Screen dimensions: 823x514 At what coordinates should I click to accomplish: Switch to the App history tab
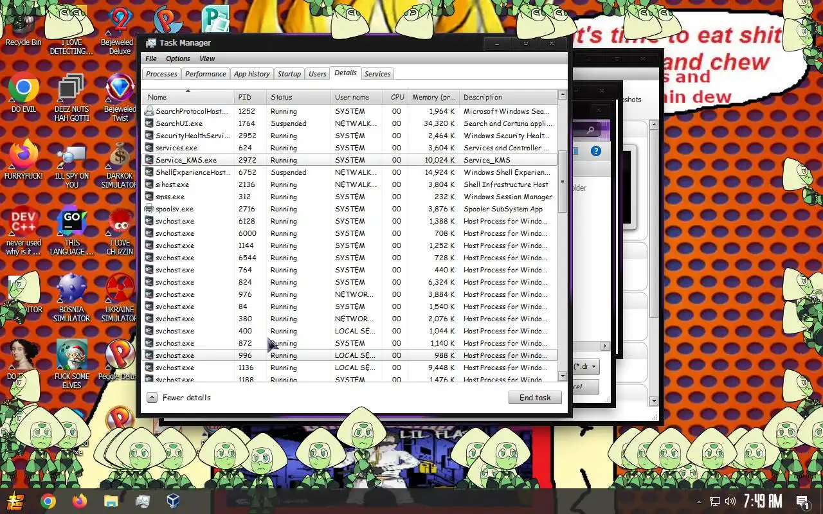pos(252,74)
